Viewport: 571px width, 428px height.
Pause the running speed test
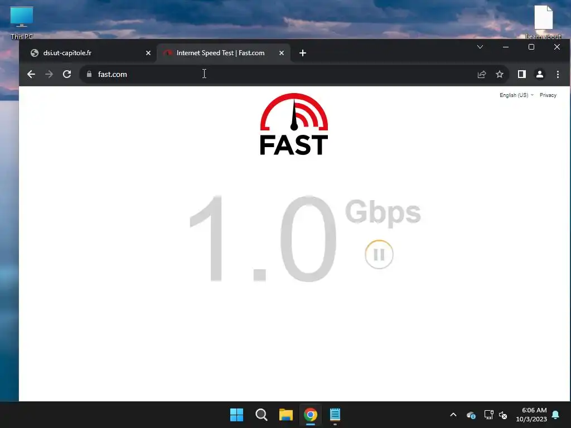pos(379,254)
